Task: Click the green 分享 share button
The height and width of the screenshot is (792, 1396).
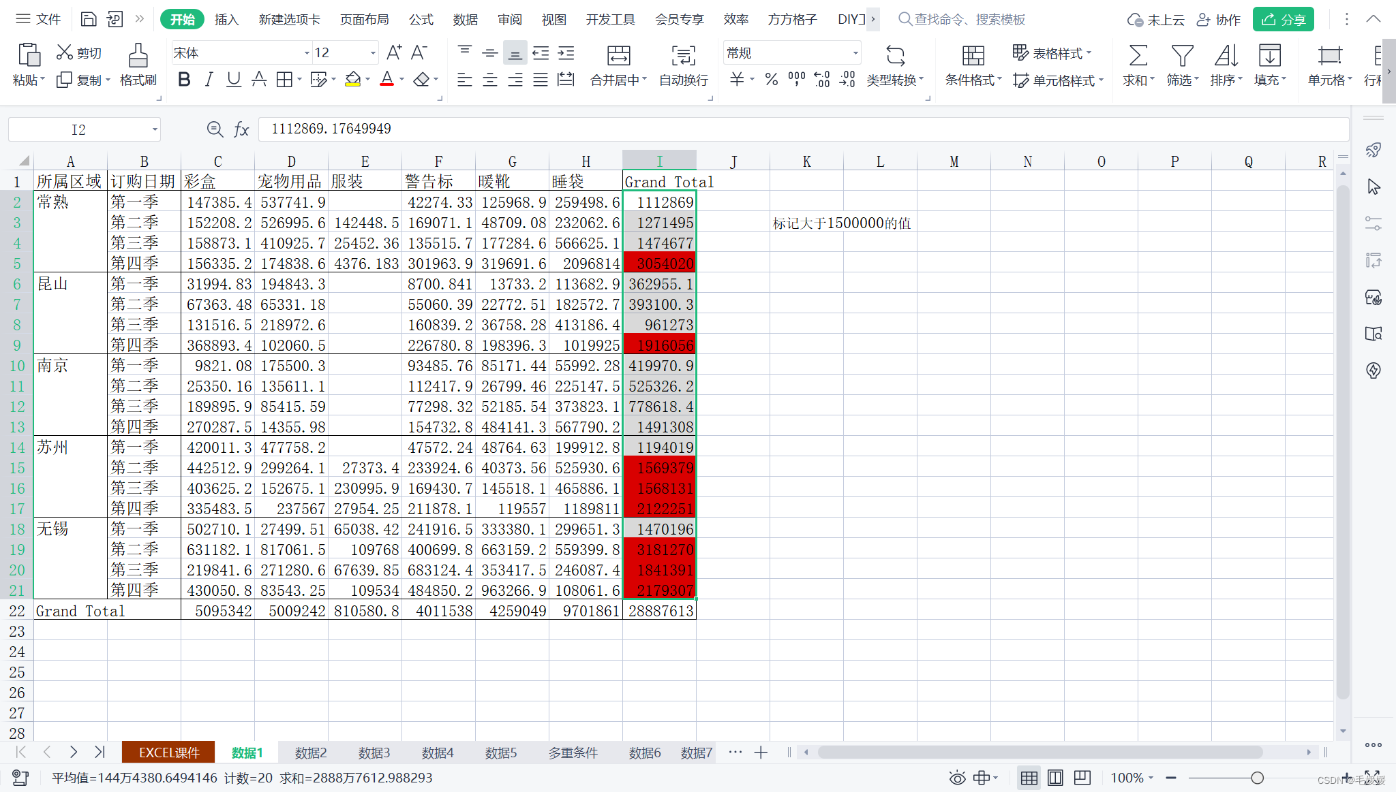Action: click(x=1283, y=20)
